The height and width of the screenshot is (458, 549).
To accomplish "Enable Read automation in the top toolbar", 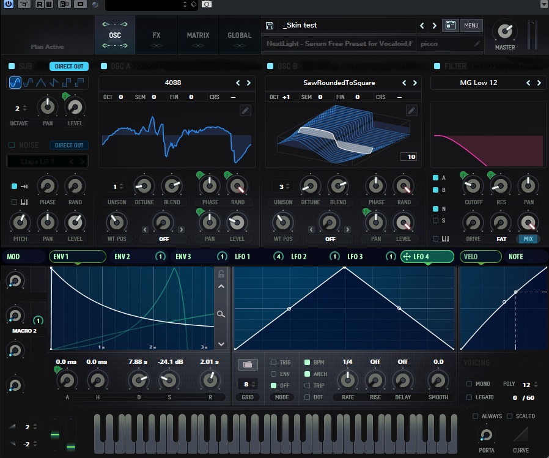I will tap(39, 4).
